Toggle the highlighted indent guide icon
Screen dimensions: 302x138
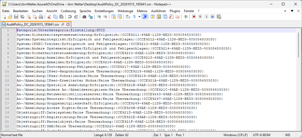pos(145,17)
